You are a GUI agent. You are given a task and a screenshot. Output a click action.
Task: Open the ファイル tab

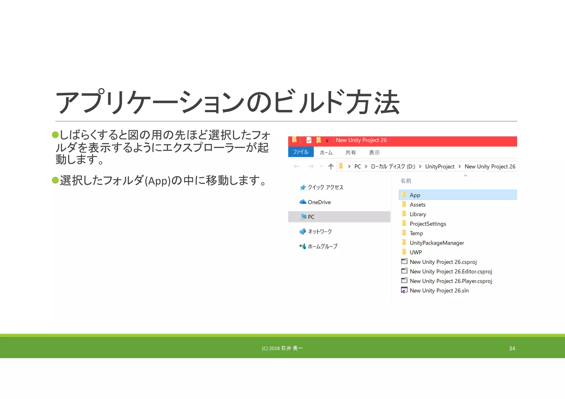[x=301, y=152]
